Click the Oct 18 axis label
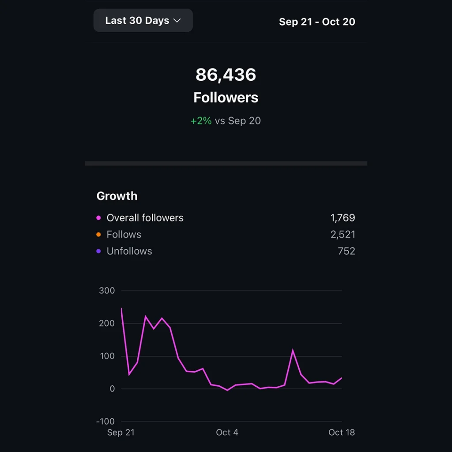Viewport: 452px width, 452px height. [341, 433]
